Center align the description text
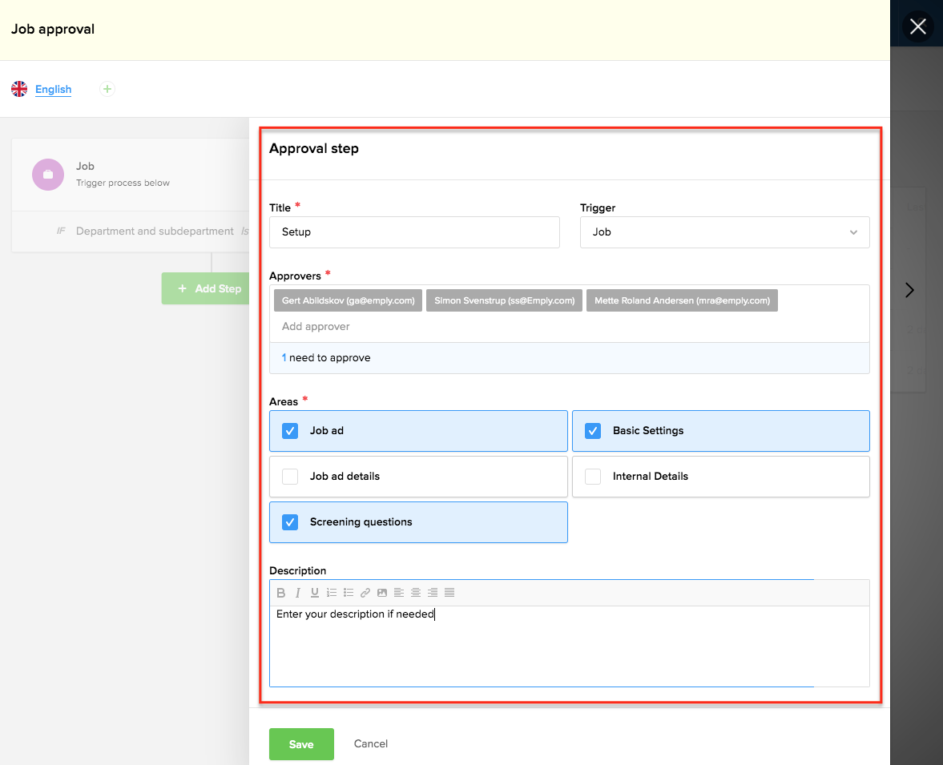 416,593
